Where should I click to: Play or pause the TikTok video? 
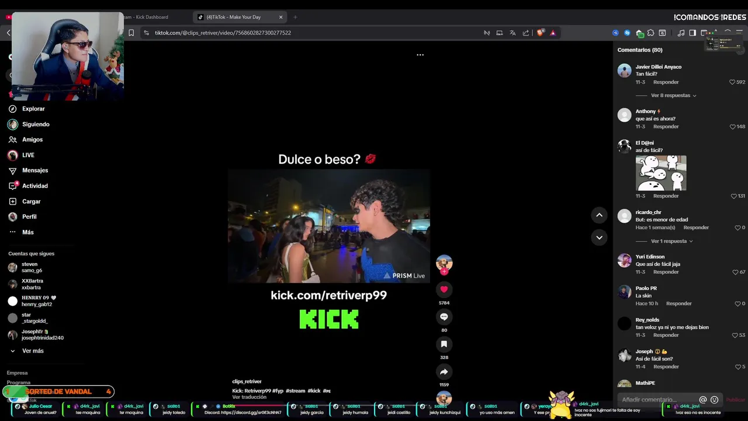pos(328,226)
